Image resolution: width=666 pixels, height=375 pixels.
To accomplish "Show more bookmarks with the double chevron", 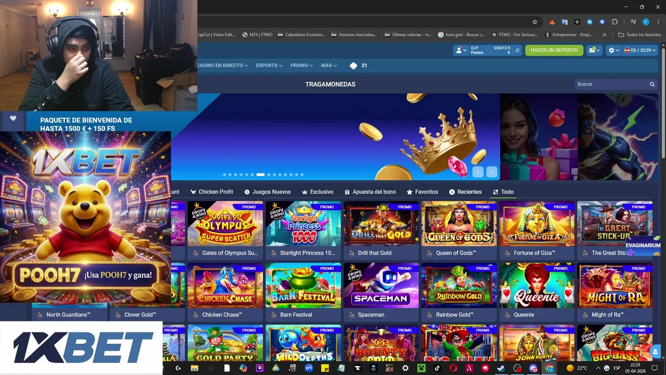I will pyautogui.click(x=604, y=35).
